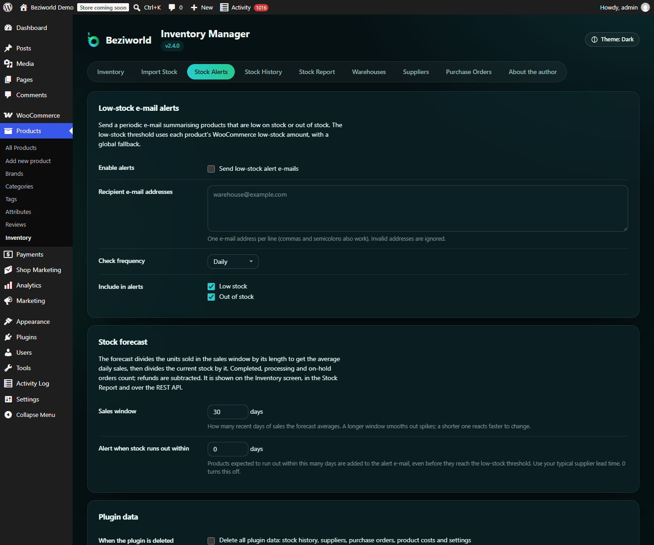Tick Delete all plugin data checkbox
Screen dimensions: 654x545
211,540
